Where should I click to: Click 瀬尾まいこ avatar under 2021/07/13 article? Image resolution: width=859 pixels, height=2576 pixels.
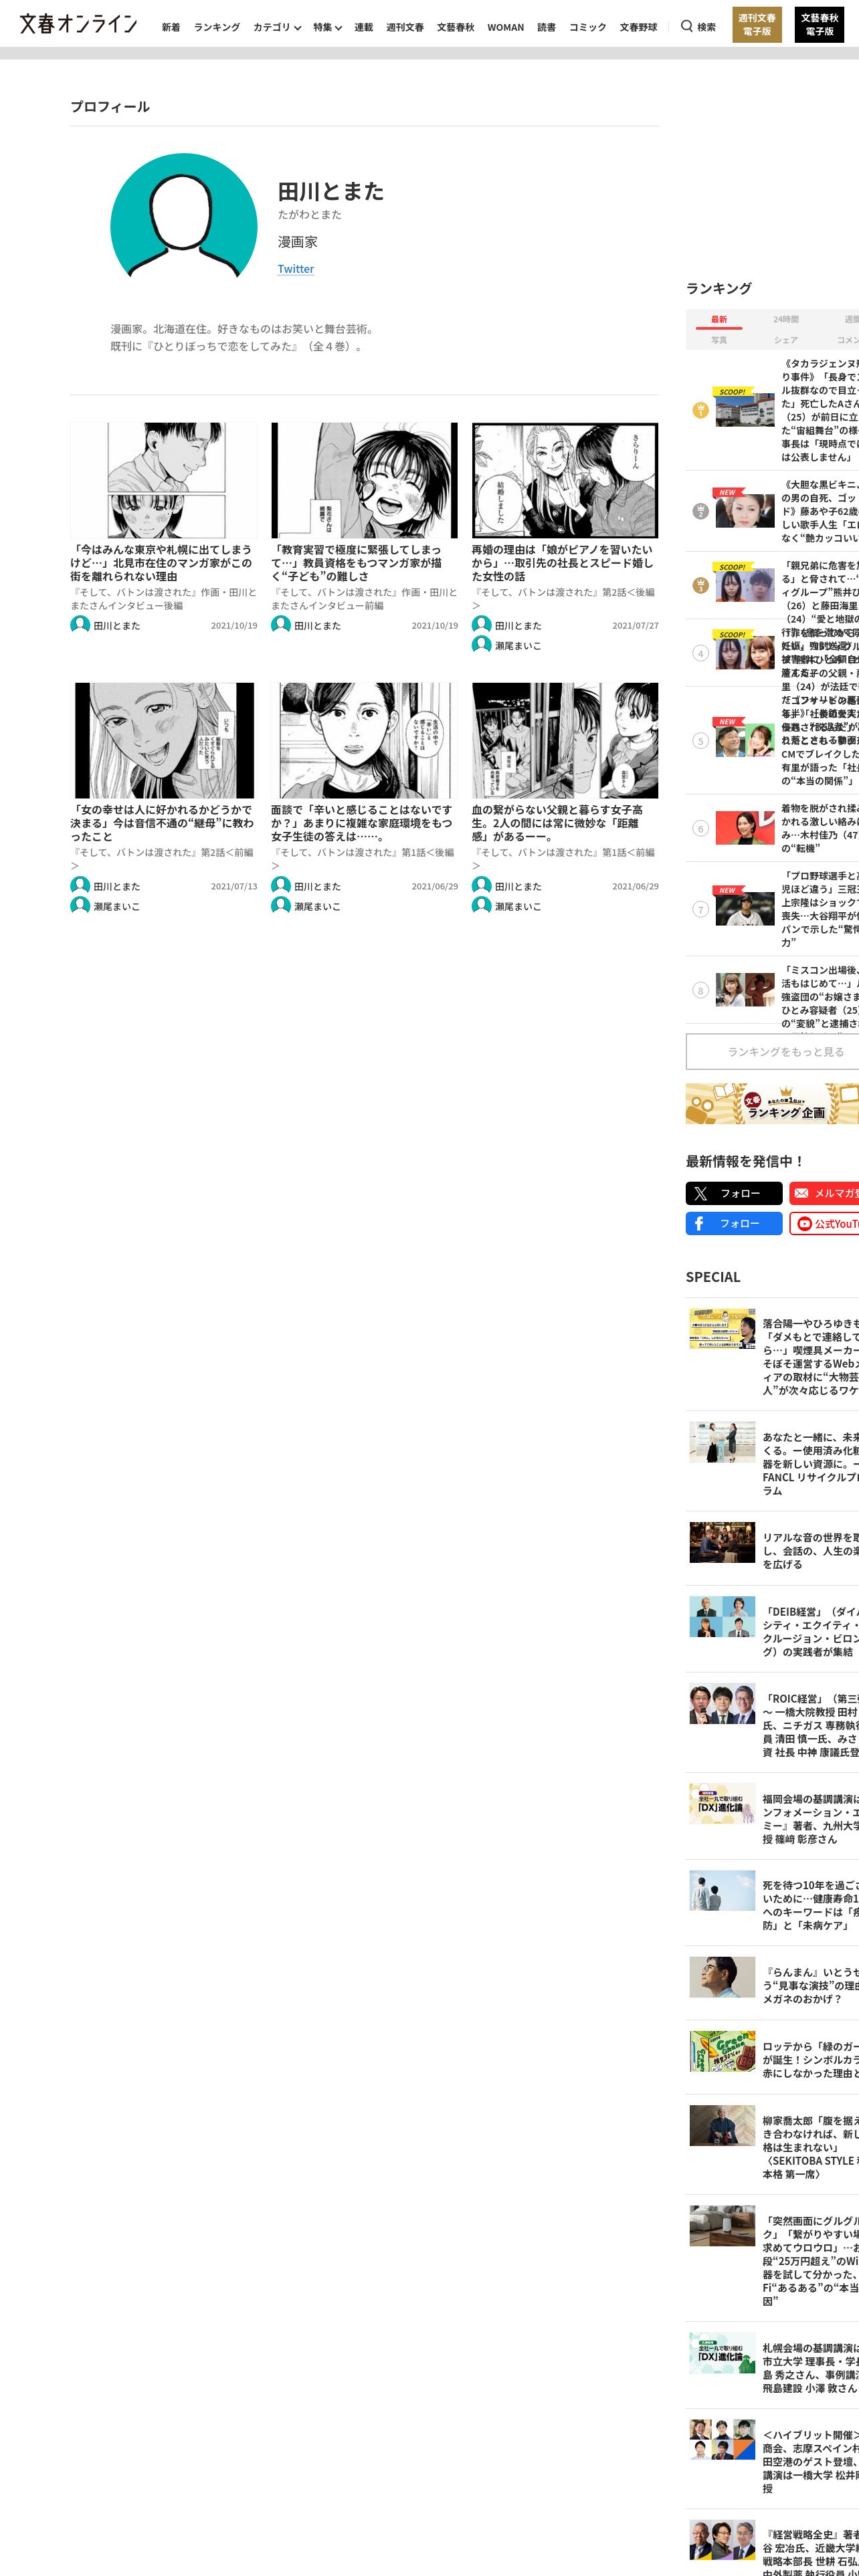tap(80, 906)
